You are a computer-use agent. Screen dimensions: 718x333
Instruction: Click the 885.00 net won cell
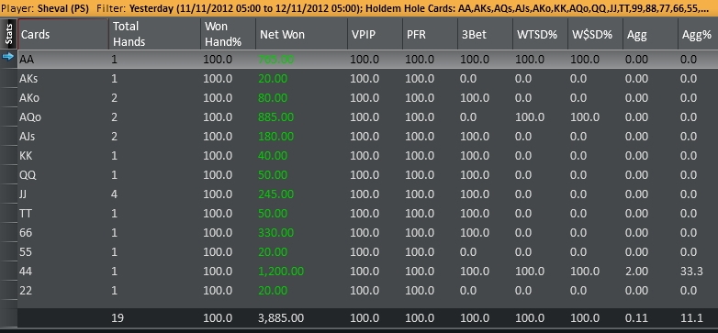click(275, 117)
